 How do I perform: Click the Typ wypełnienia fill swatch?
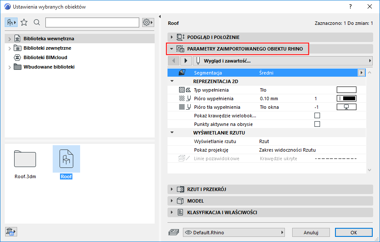coord(347,90)
